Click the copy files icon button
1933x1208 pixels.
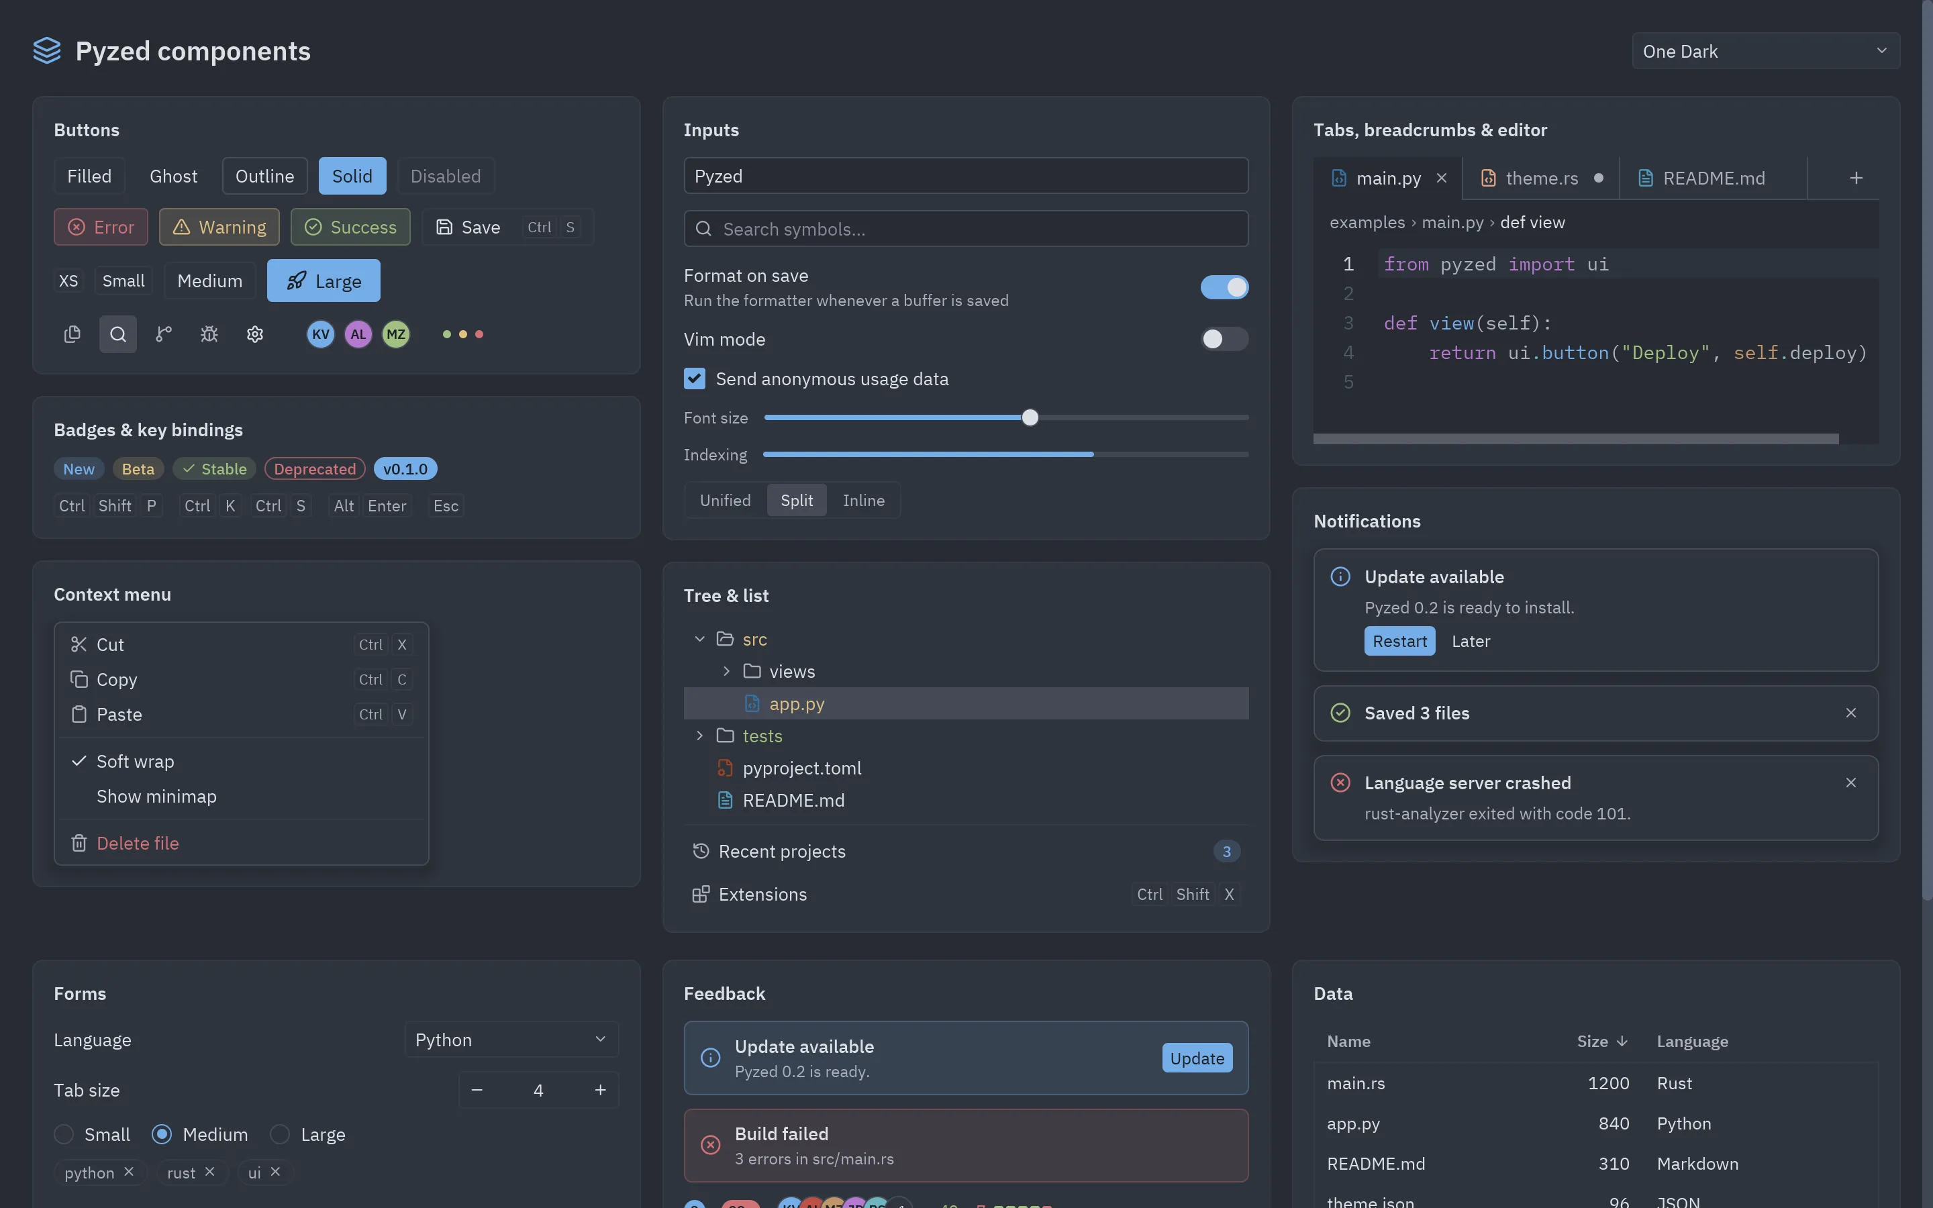(72, 334)
